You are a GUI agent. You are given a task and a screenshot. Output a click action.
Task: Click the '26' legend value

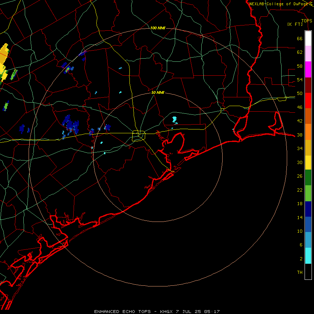(300, 176)
